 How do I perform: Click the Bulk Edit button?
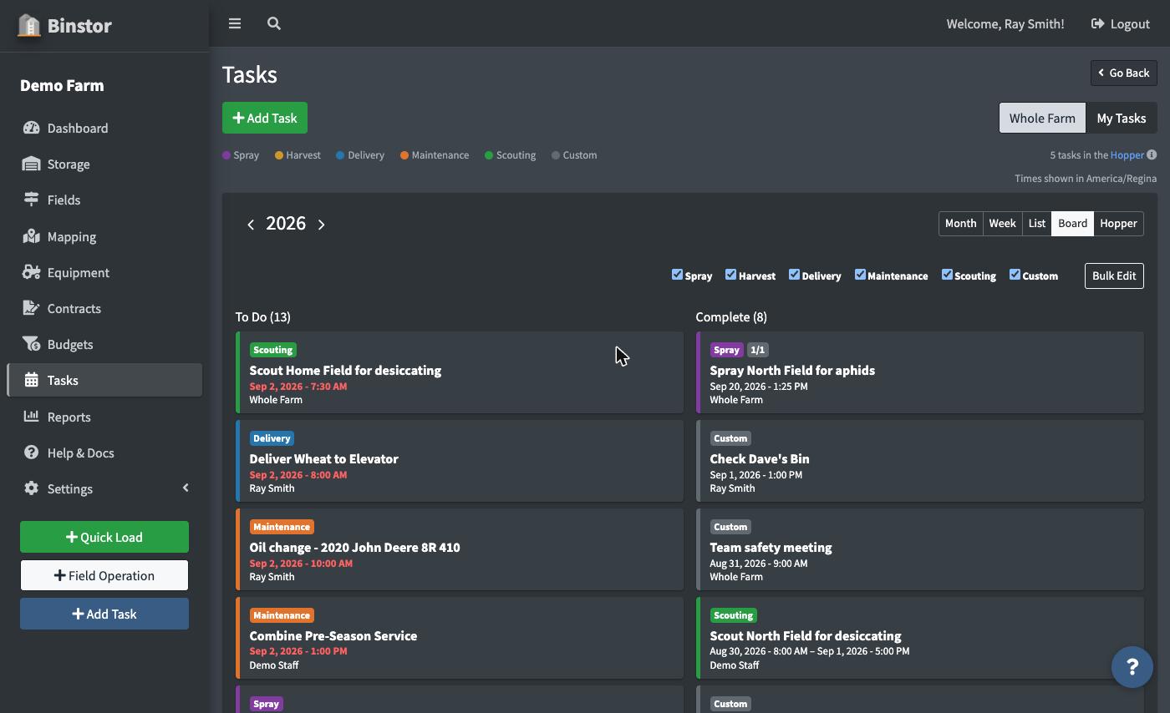pyautogui.click(x=1114, y=276)
